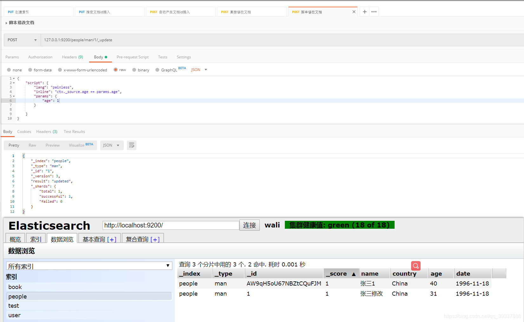Open the 所有索引 index dropdown
Image resolution: width=524 pixels, height=322 pixels.
(x=89, y=266)
